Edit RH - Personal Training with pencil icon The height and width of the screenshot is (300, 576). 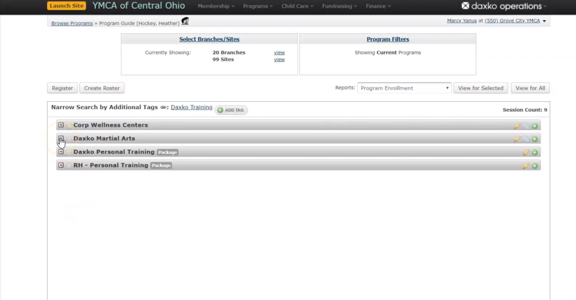pos(526,166)
